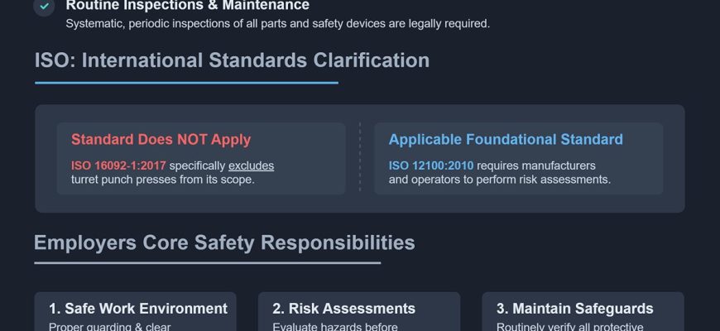720x331 pixels.
Task: Click the underline below Employers Core Safety Responsibilities
Action: click(207, 263)
